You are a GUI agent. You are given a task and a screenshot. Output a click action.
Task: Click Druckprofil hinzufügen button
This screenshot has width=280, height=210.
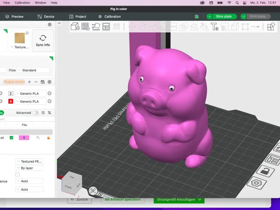[x=179, y=199]
